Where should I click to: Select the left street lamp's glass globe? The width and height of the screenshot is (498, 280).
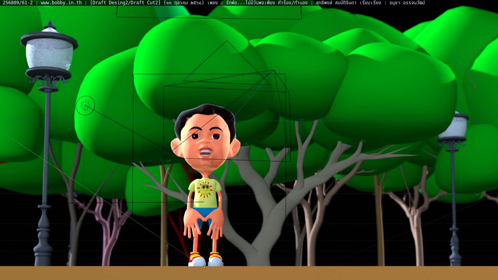49,54
